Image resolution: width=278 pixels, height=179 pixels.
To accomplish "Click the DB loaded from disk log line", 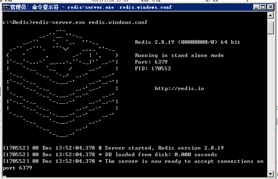I will [x=110, y=155].
